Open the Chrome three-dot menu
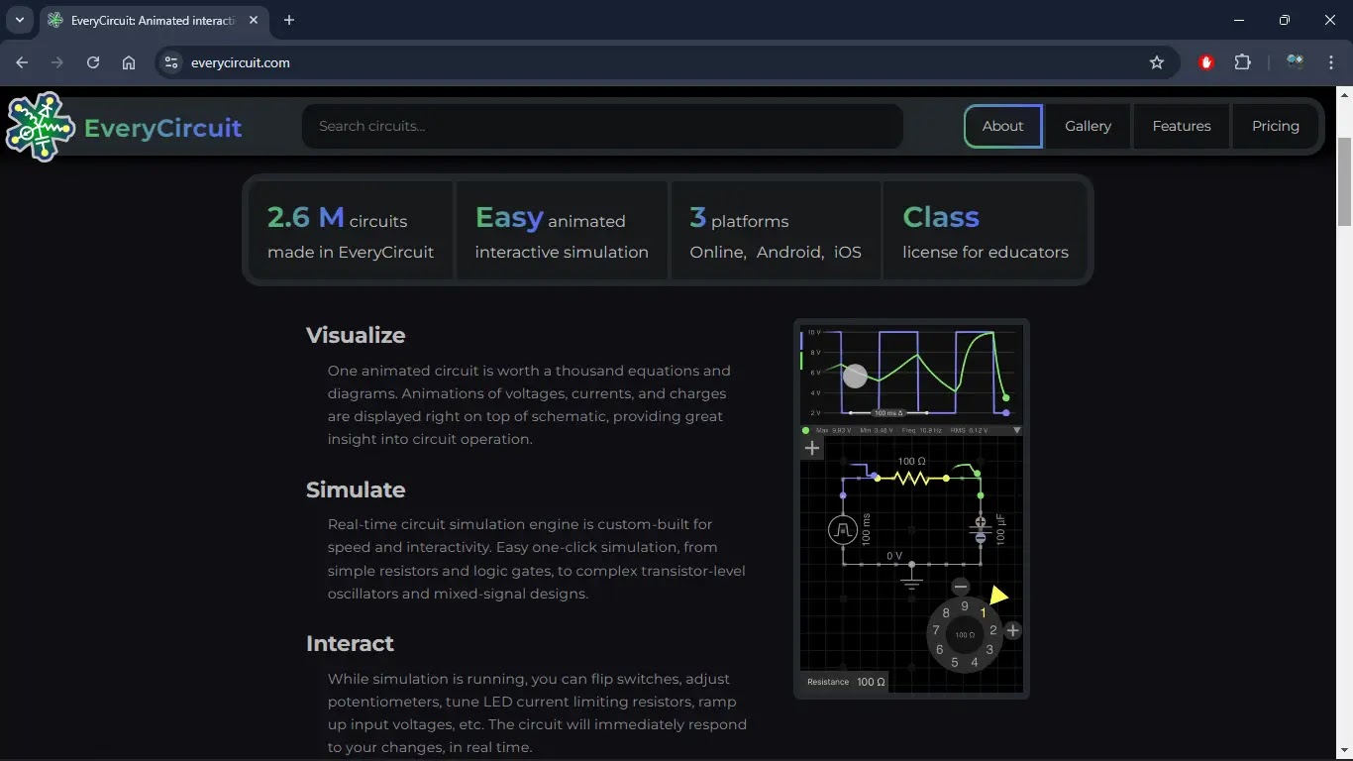This screenshot has width=1353, height=761. [x=1330, y=62]
